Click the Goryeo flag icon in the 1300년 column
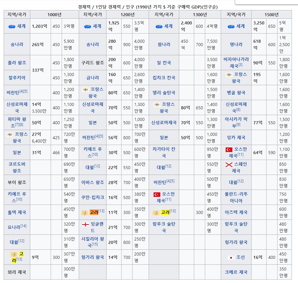The height and width of the screenshot is (283, 298). click(156, 212)
